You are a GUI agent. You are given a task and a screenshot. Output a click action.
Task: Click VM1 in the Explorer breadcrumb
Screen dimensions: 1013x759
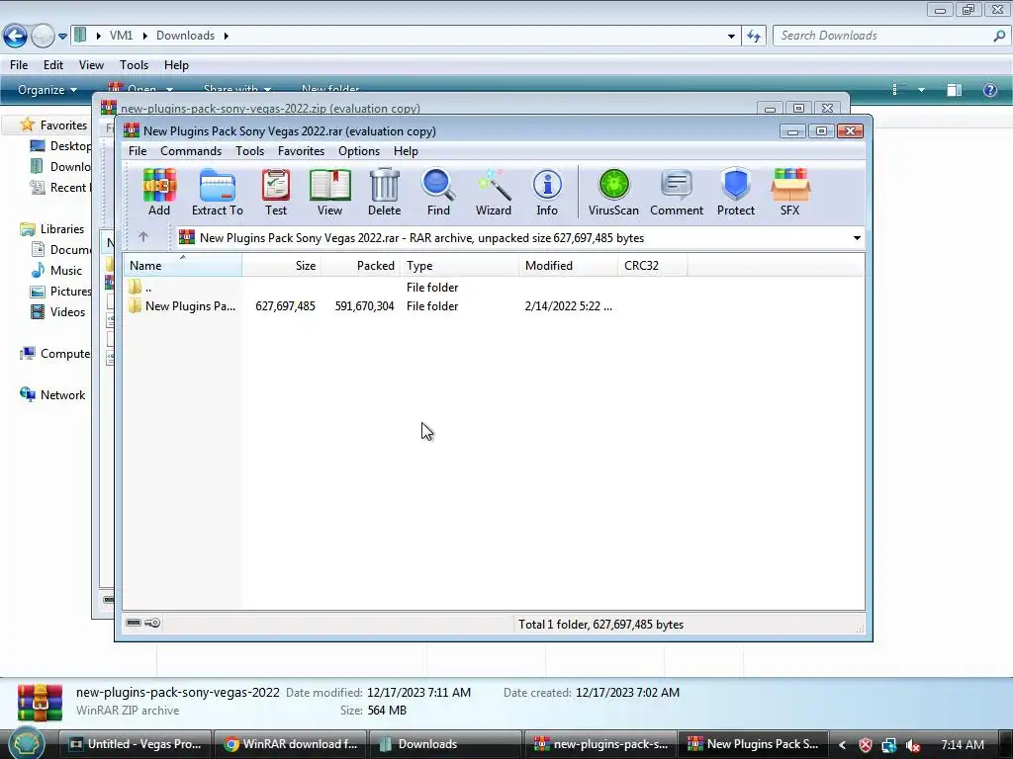121,36
